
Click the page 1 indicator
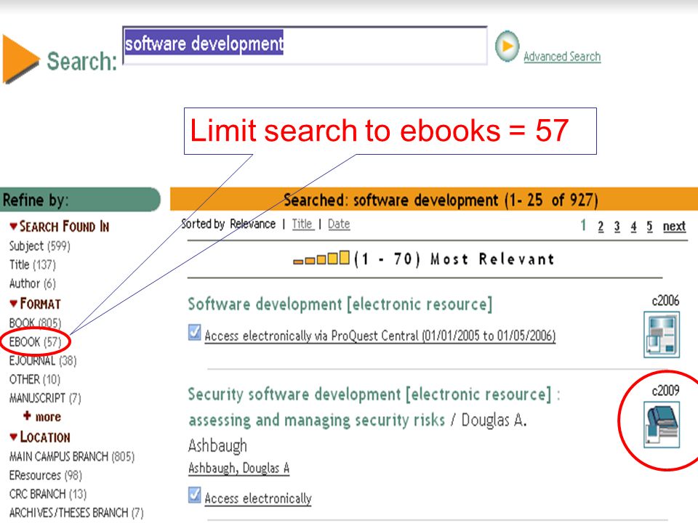(583, 225)
